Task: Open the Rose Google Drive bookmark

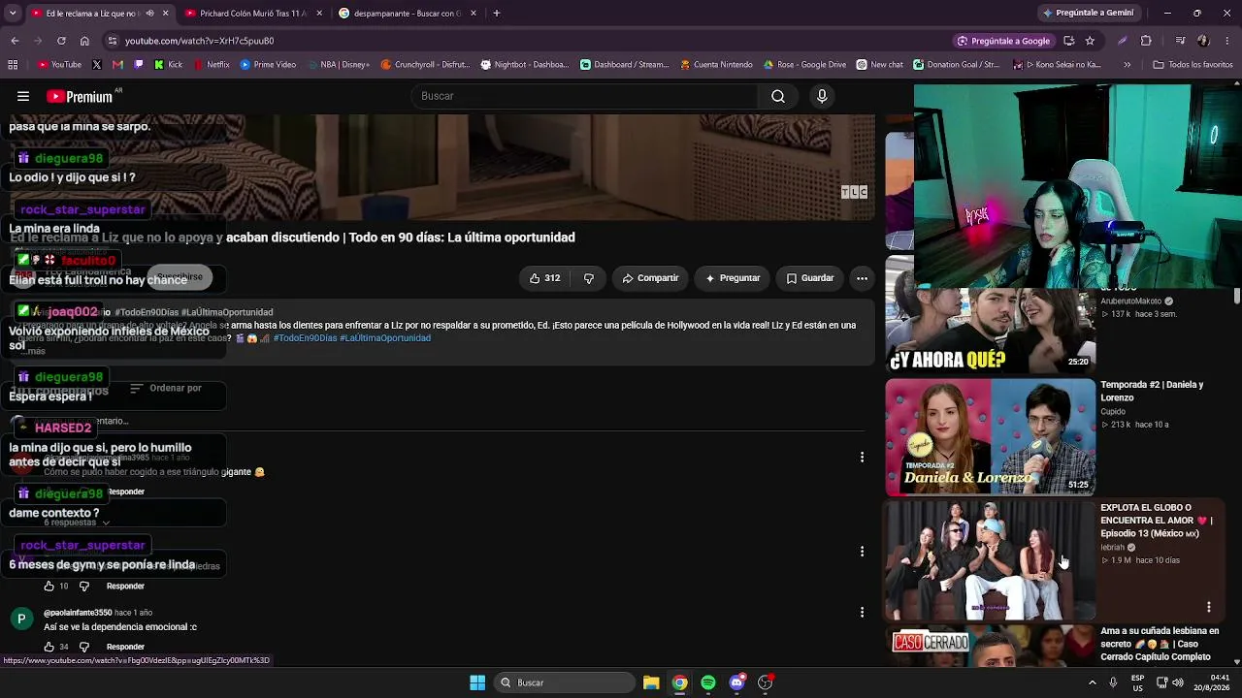Action: coord(804,65)
